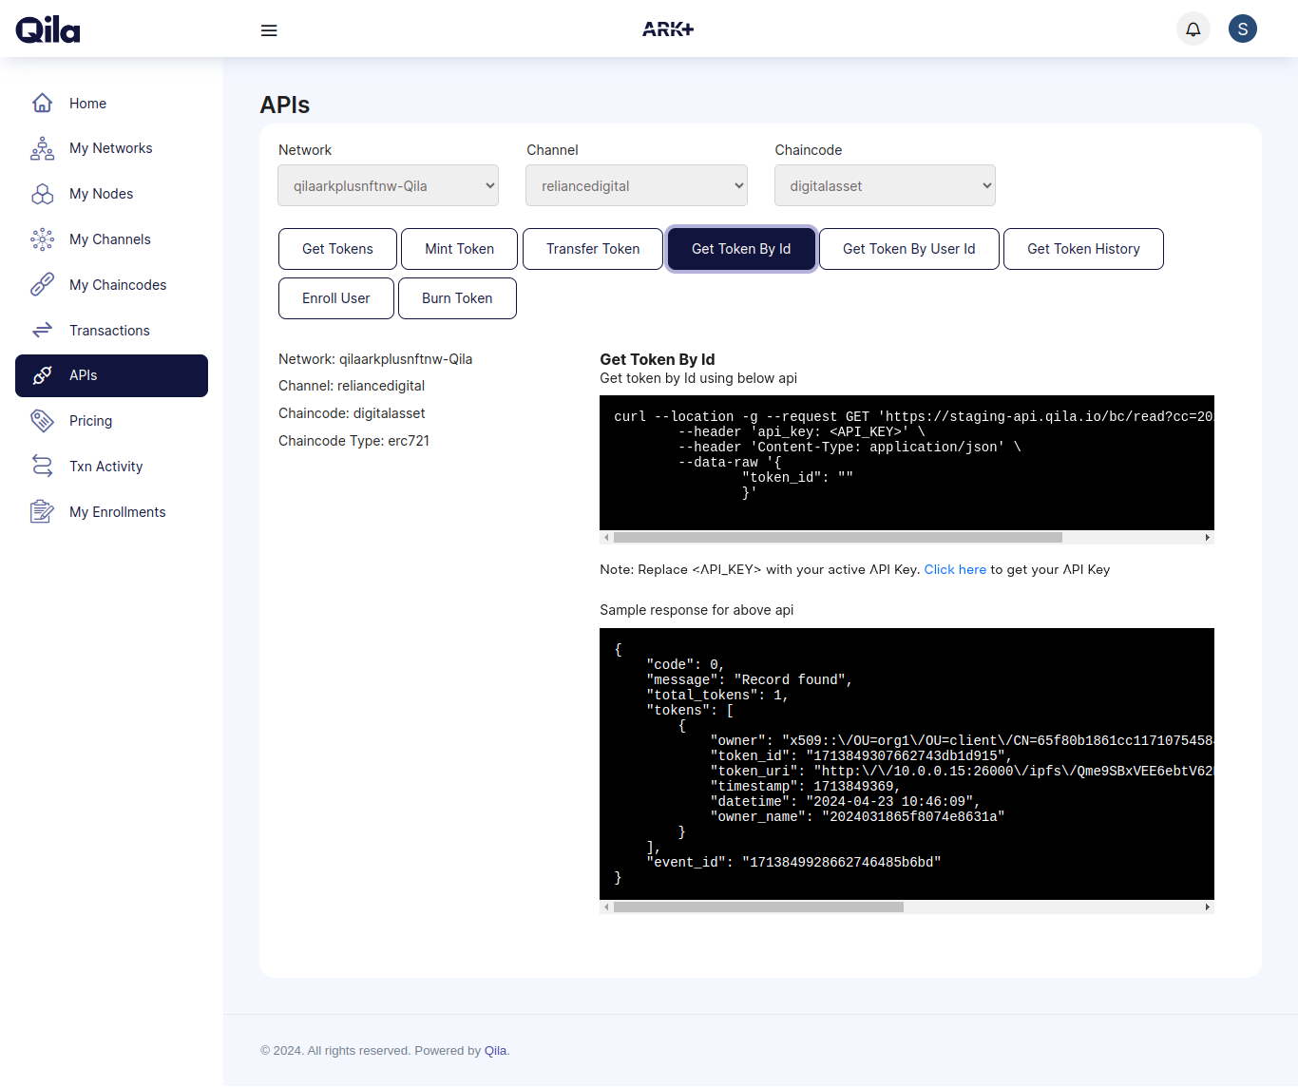Click the APIs page heading
Screen dimensions: 1298x1088
285,105
